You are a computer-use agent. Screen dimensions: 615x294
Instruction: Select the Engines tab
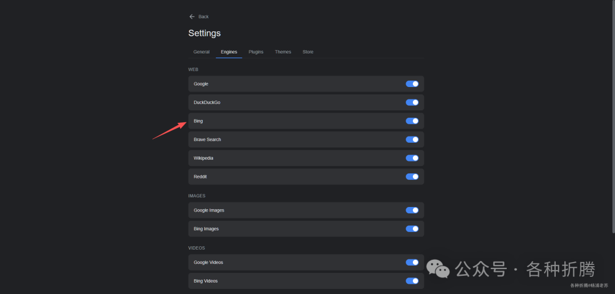point(229,52)
